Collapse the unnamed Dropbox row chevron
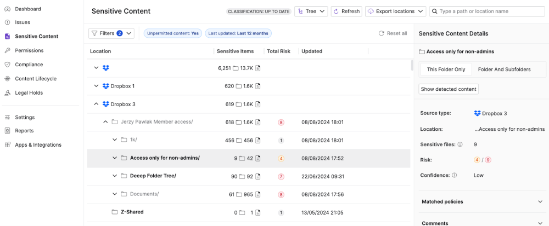 pyautogui.click(x=96, y=68)
